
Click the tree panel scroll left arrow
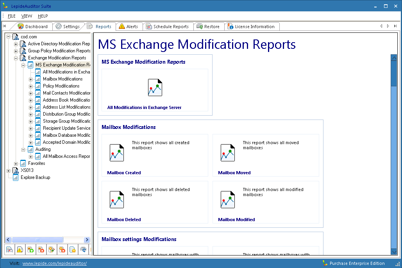tap(8, 240)
